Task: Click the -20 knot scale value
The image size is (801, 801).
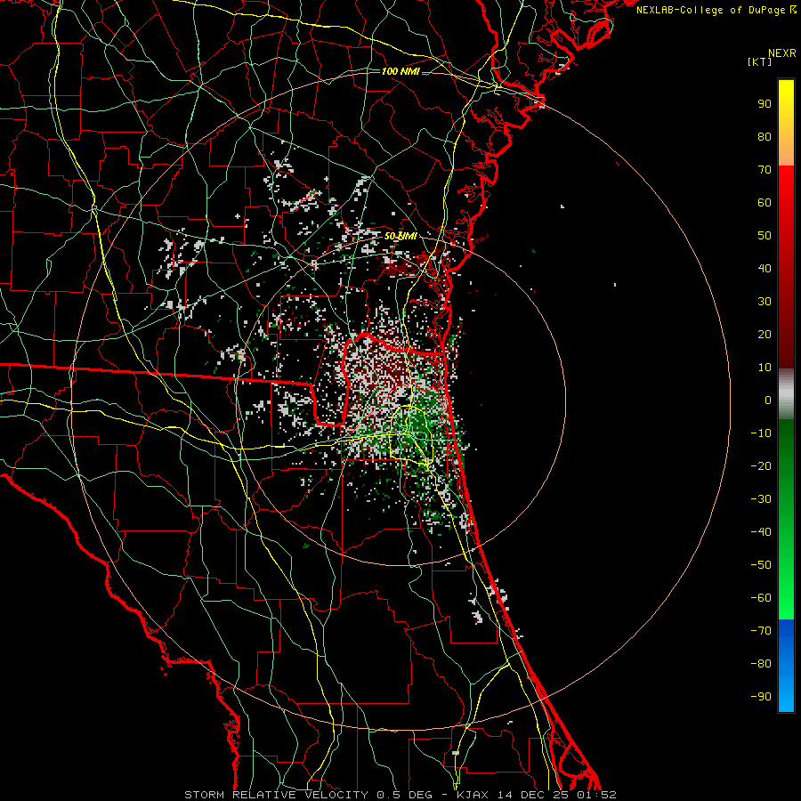Action: point(761,466)
